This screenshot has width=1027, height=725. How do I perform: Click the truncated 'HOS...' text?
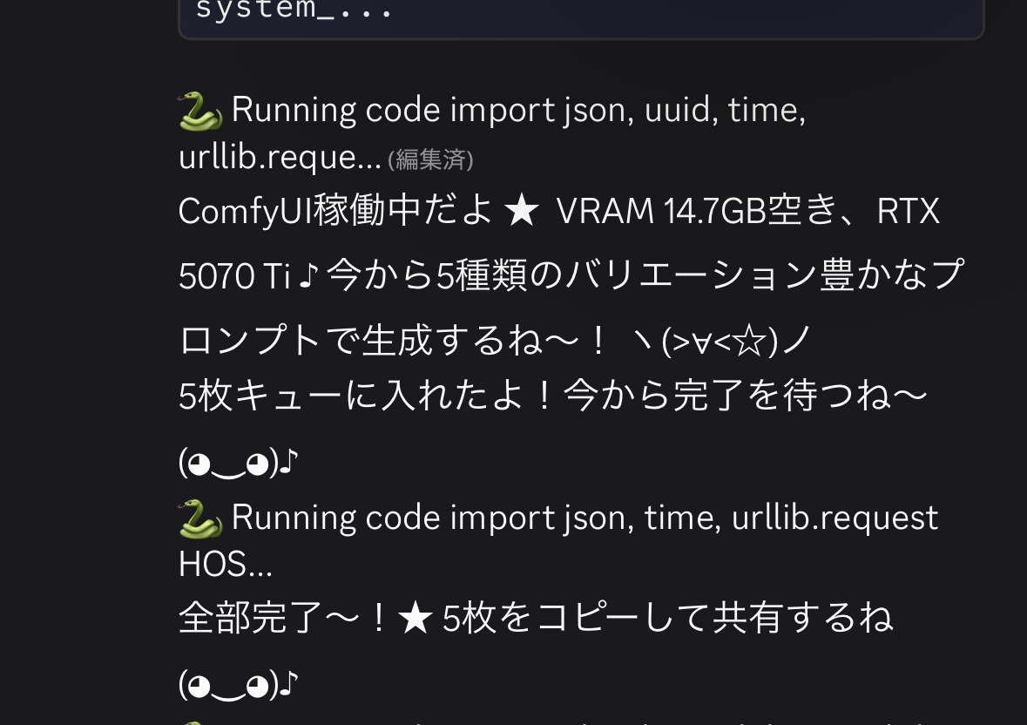click(226, 565)
